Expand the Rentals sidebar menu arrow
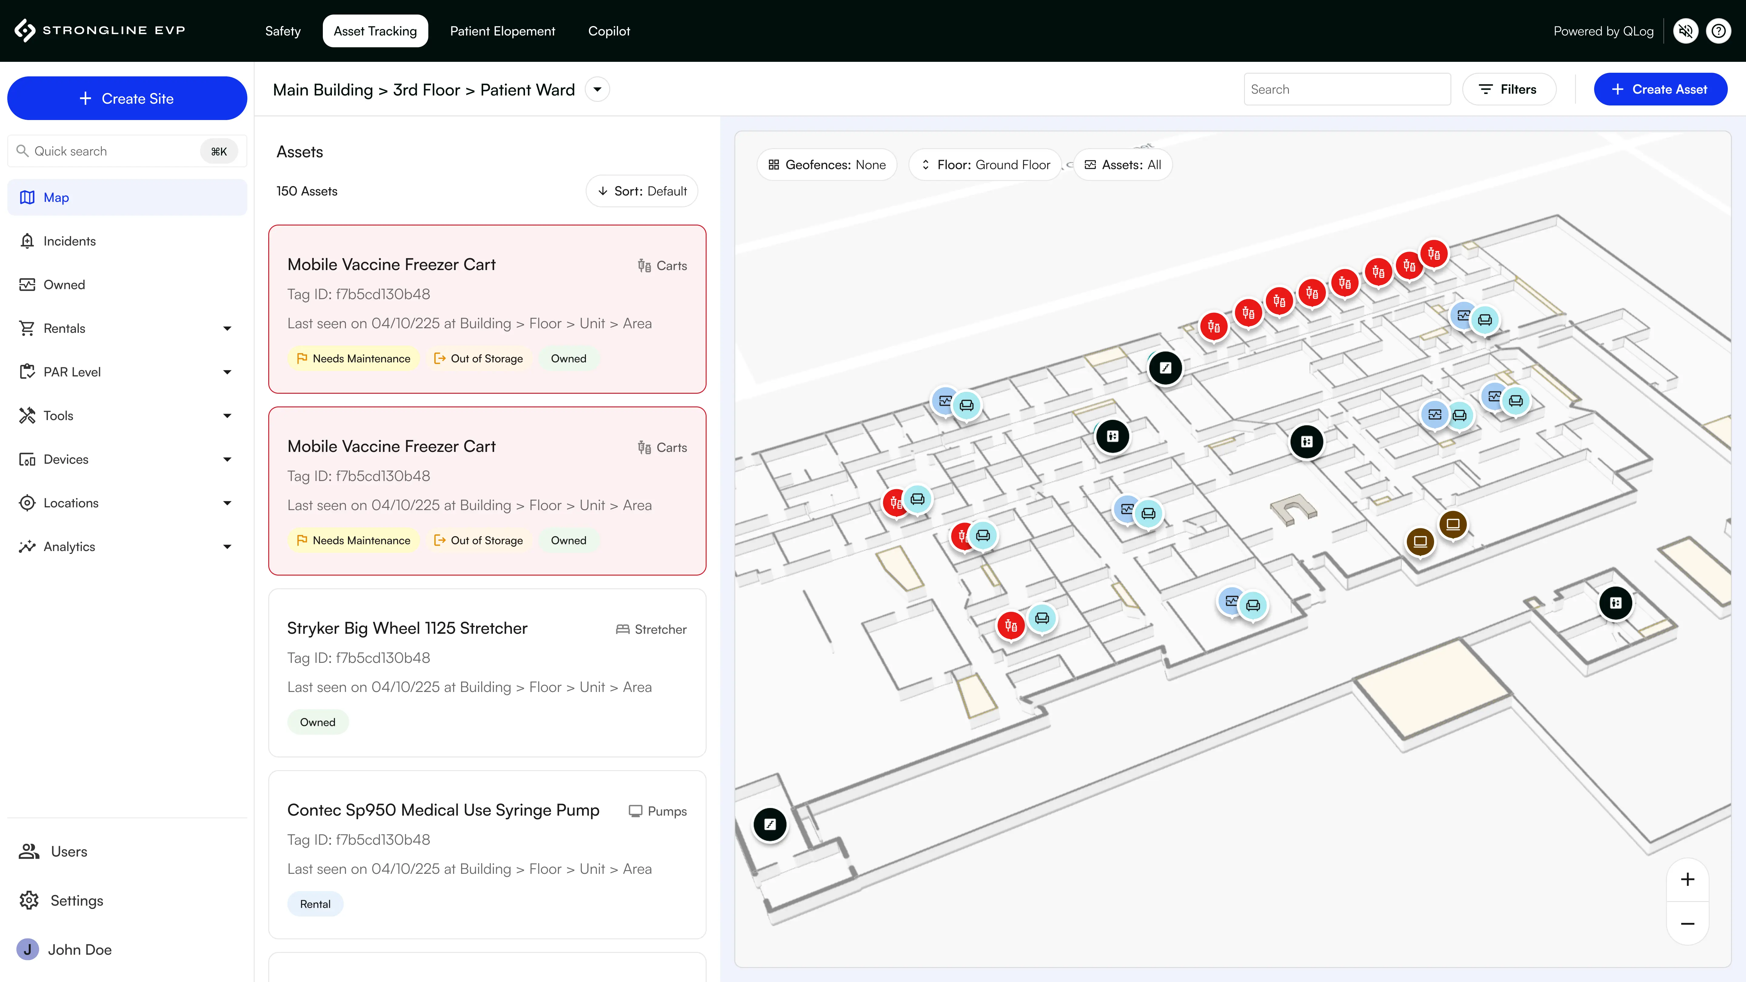 [x=227, y=329]
